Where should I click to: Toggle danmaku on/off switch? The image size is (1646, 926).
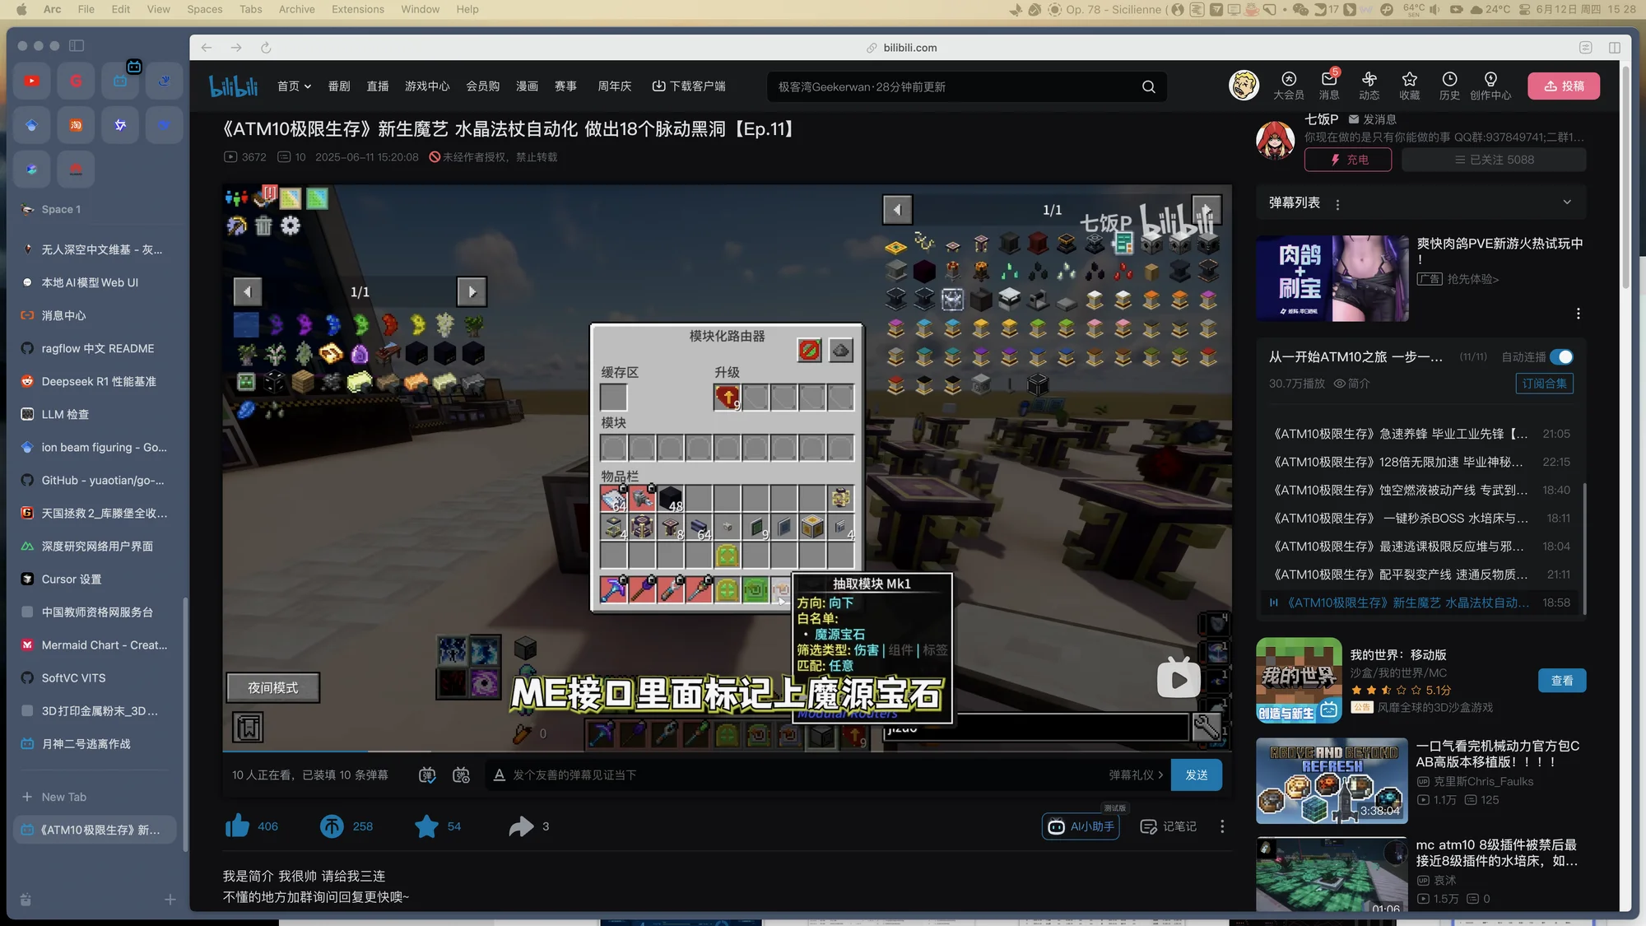[x=427, y=775]
